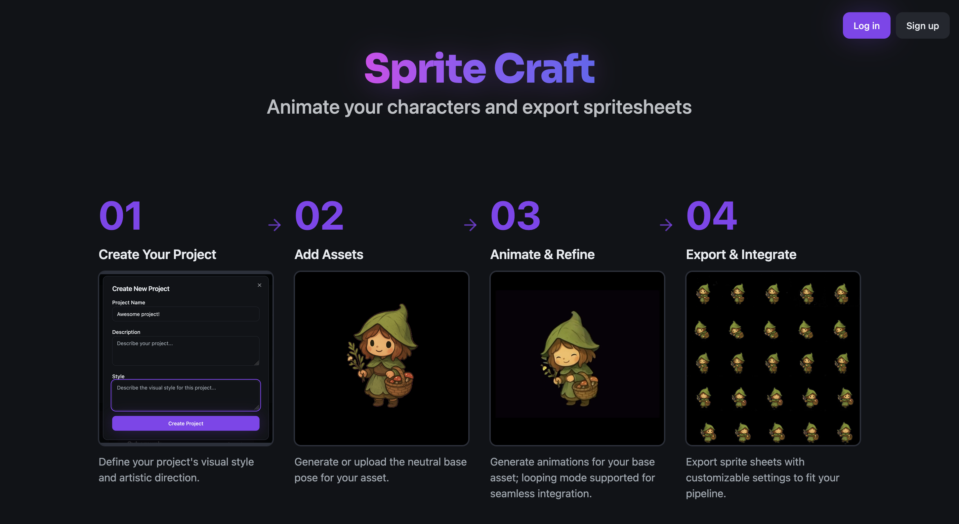
Task: Focus the Description text area
Action: (186, 350)
